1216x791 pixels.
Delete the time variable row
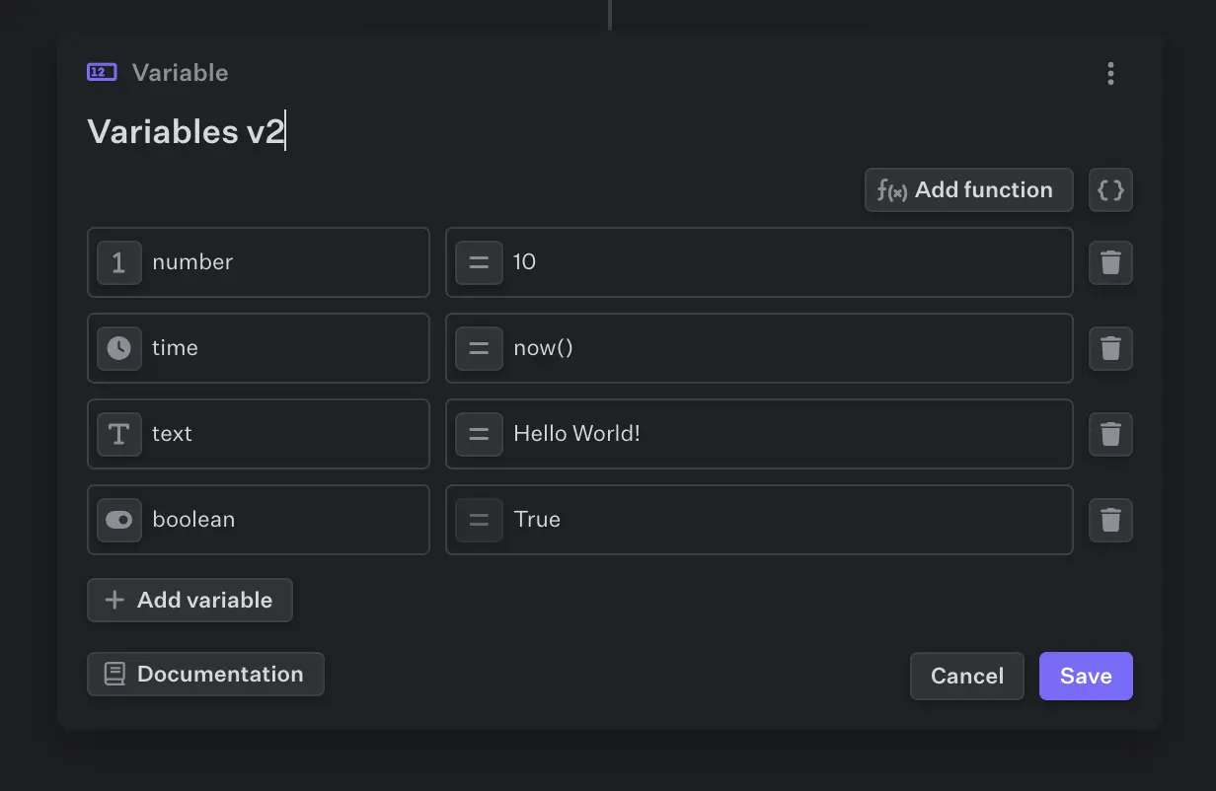[x=1110, y=348]
